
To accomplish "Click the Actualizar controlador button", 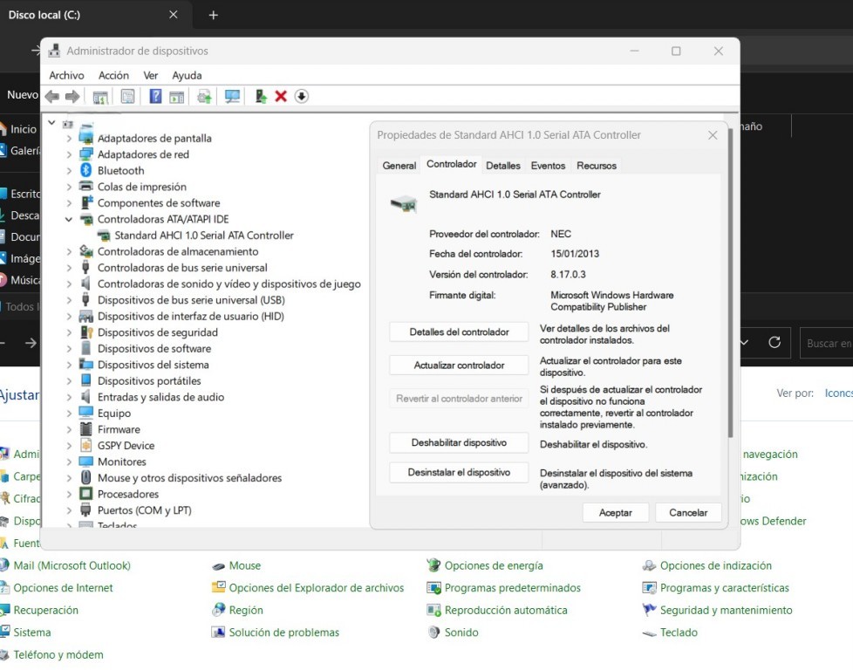I will (x=459, y=366).
